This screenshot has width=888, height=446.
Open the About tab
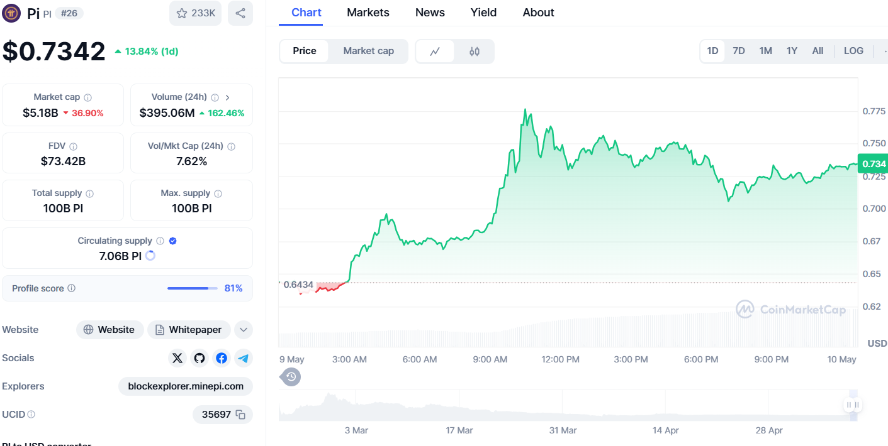[x=539, y=13]
